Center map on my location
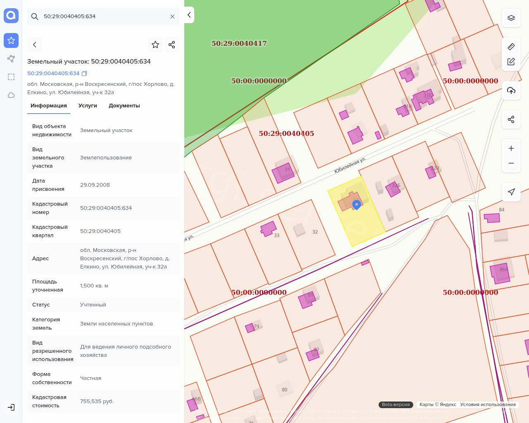529x423 pixels. (x=511, y=192)
